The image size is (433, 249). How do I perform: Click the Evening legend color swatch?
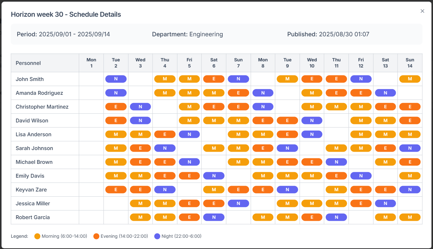pyautogui.click(x=96, y=236)
